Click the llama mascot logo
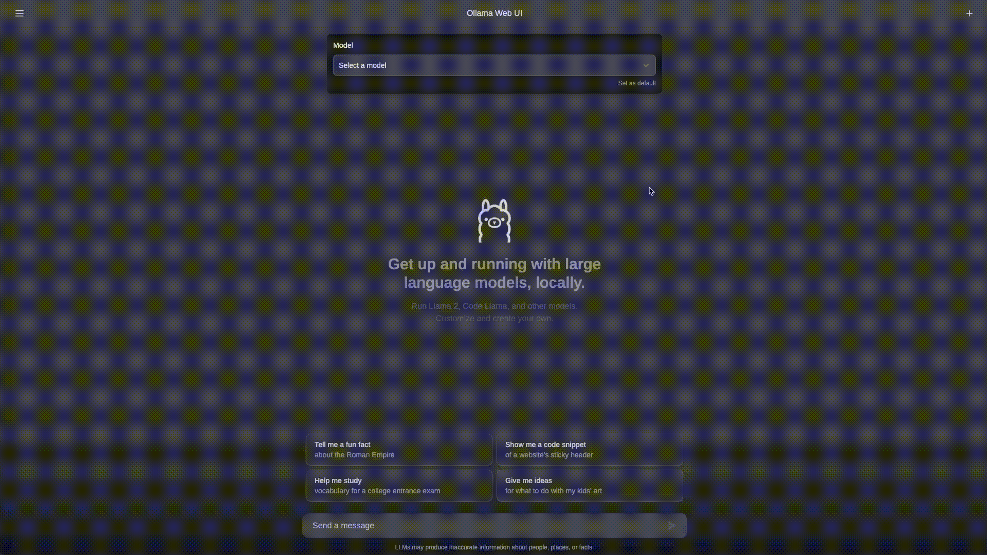Viewport: 987px width, 555px height. pyautogui.click(x=494, y=221)
